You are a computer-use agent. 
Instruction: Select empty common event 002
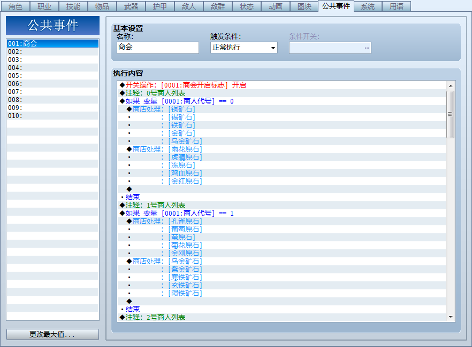pyautogui.click(x=52, y=52)
